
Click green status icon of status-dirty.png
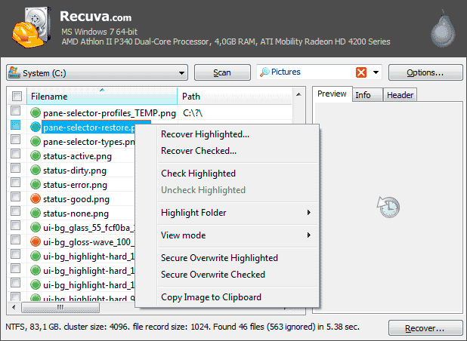point(36,170)
